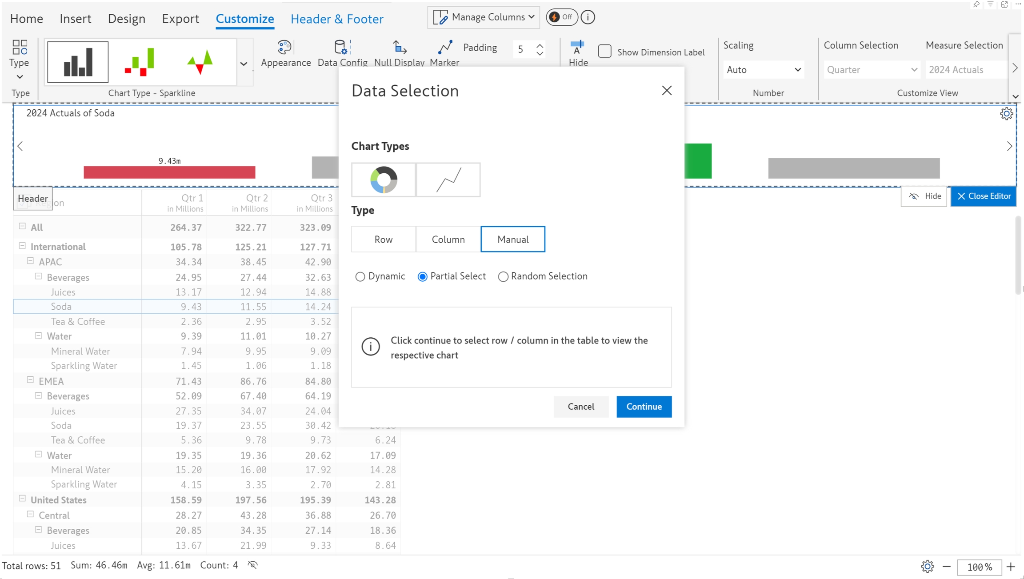Screen dimensions: 1024x579
Task: Choose the Random Selection radio option
Action: point(503,277)
